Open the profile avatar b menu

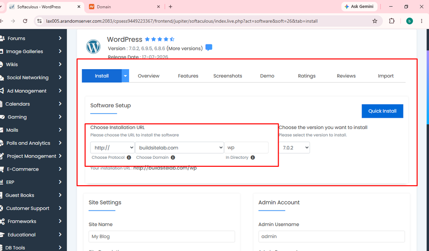click(410, 21)
